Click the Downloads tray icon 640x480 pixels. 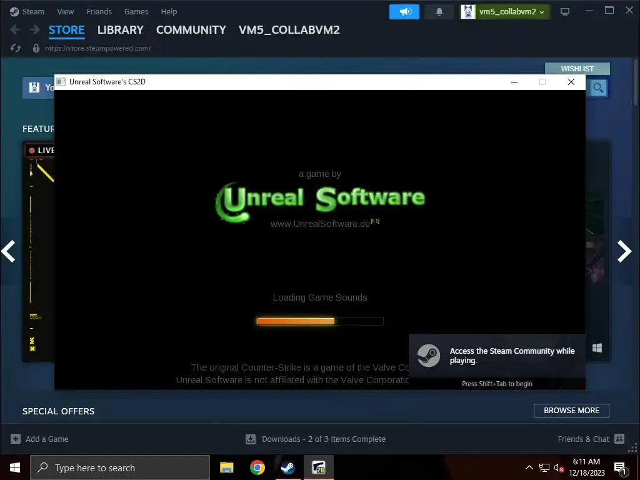[x=251, y=439]
